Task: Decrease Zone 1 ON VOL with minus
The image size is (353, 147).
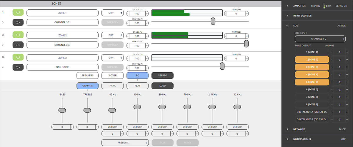Action: [128, 14]
